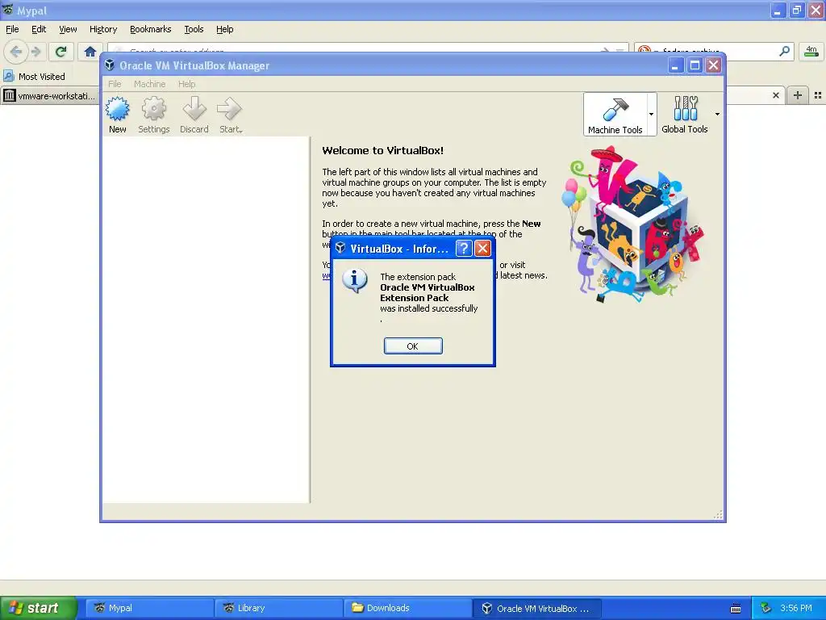The height and width of the screenshot is (620, 826).
Task: Switch to Oracle VM VirtualBox taskbar item
Action: click(537, 608)
